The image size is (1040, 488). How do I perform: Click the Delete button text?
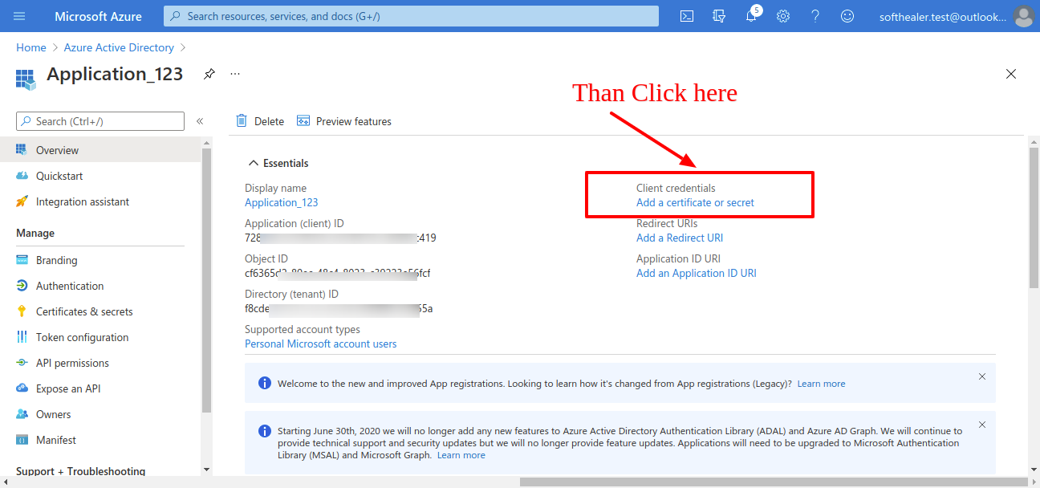click(269, 121)
